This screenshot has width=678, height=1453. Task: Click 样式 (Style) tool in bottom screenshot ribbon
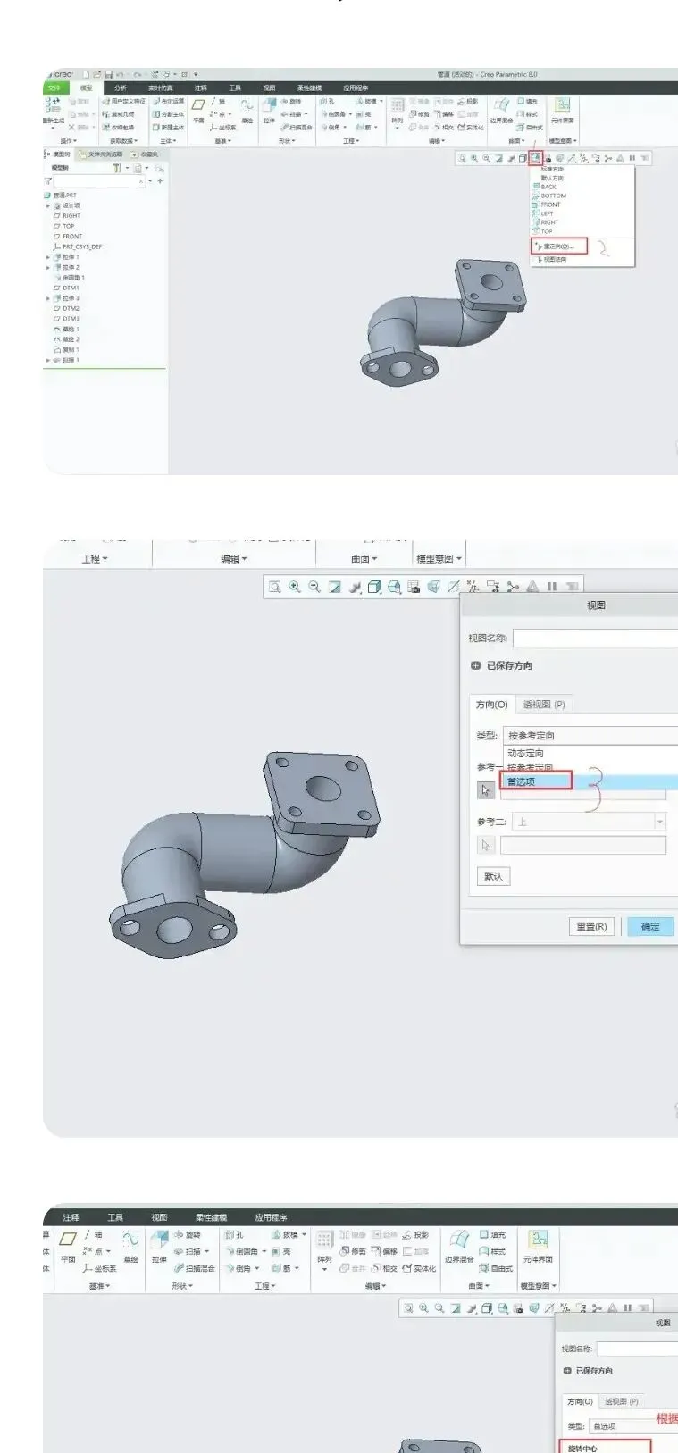click(492, 1251)
